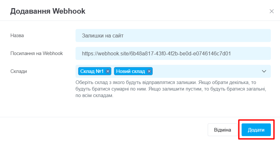Screen dimensions: 280x141
Task: Click the Склади field label
Action: pyautogui.click(x=19, y=71)
